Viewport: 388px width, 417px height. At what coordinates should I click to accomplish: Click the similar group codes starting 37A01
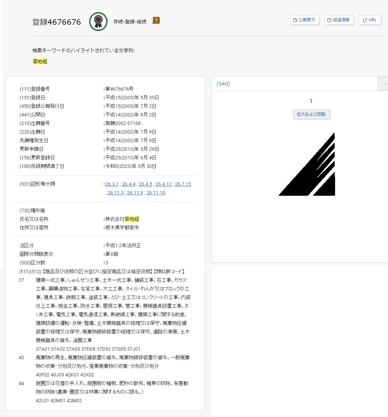point(88,349)
